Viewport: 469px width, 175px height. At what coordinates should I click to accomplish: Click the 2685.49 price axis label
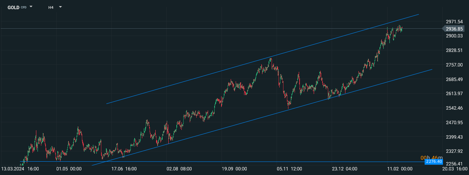454,79
